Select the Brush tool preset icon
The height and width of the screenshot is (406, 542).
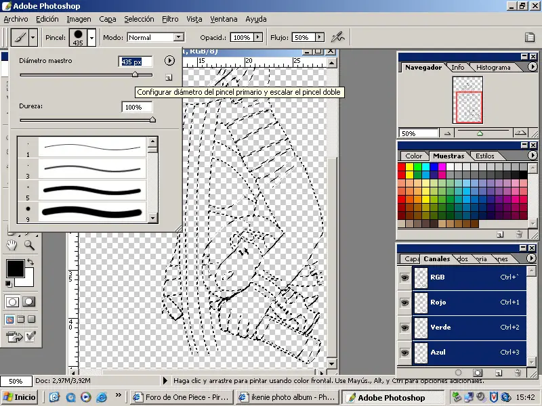(x=20, y=37)
